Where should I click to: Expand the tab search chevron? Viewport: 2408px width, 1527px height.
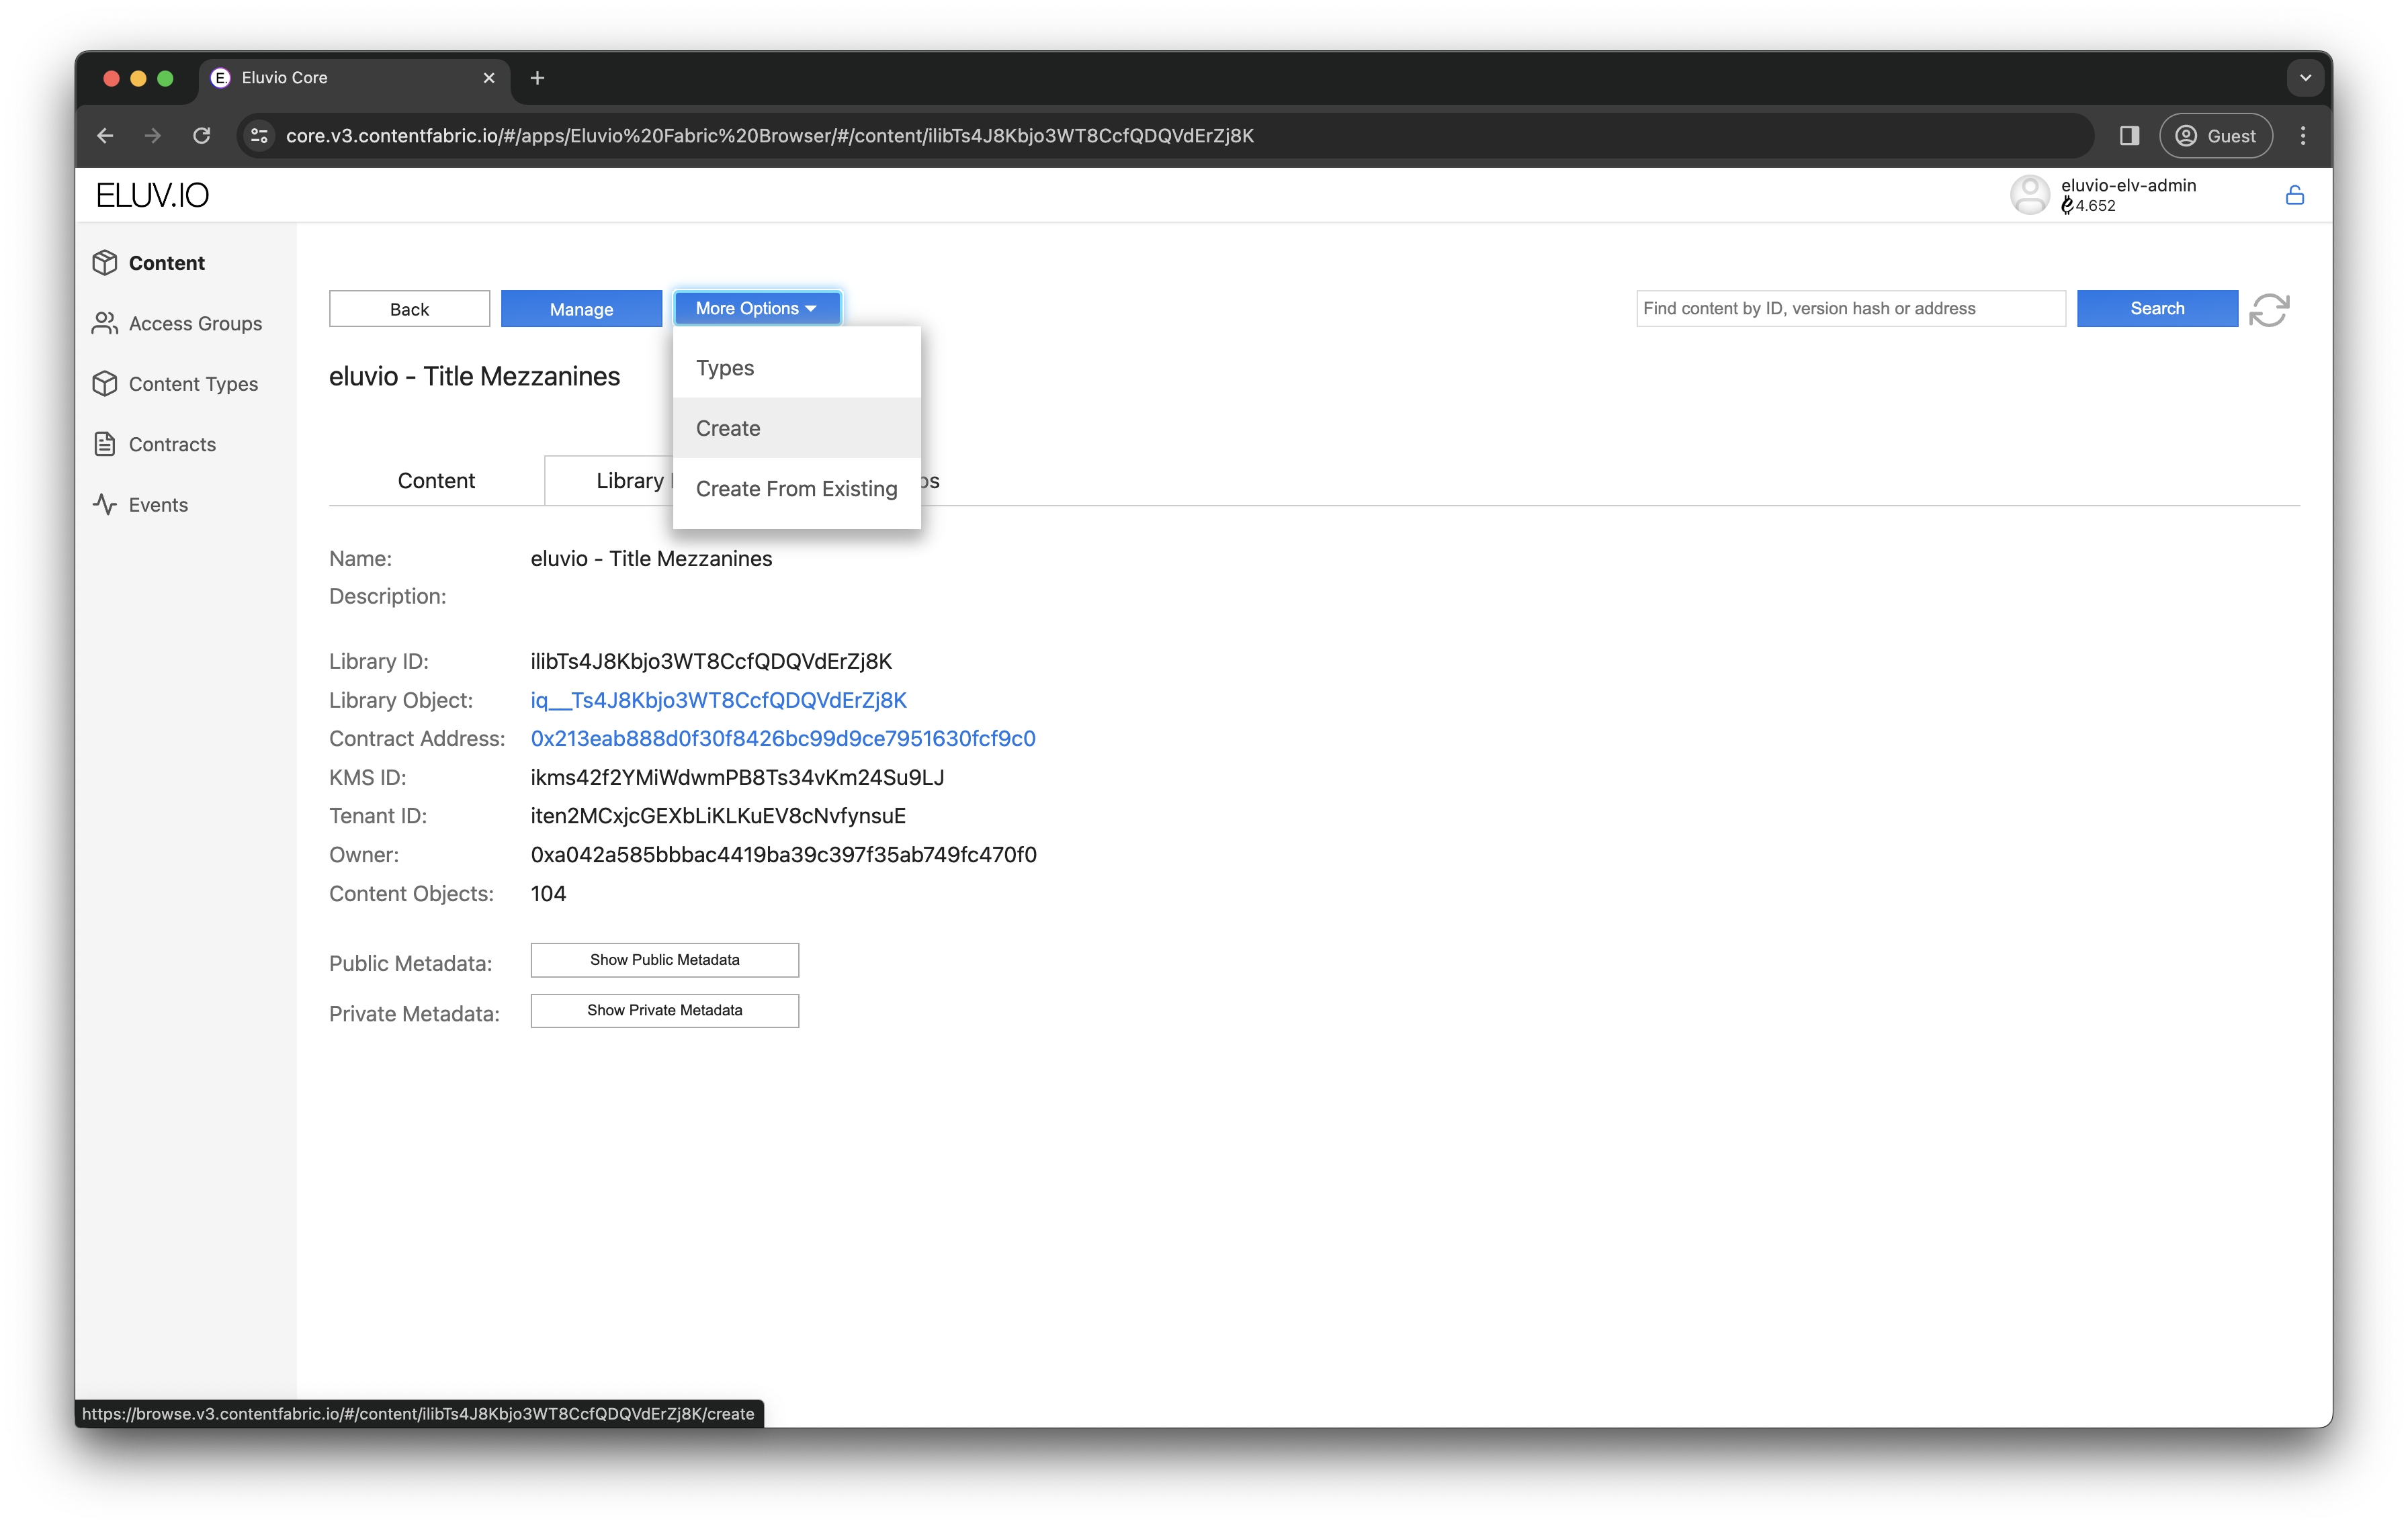[2305, 78]
